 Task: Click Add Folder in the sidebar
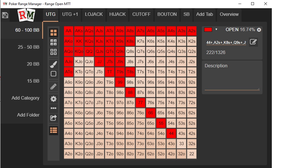point(28,115)
